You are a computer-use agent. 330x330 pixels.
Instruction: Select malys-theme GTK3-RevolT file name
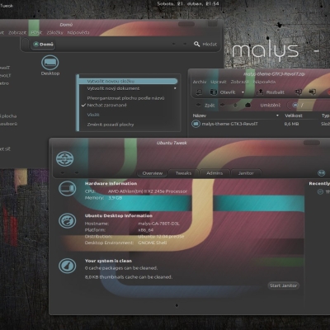tap(229, 124)
